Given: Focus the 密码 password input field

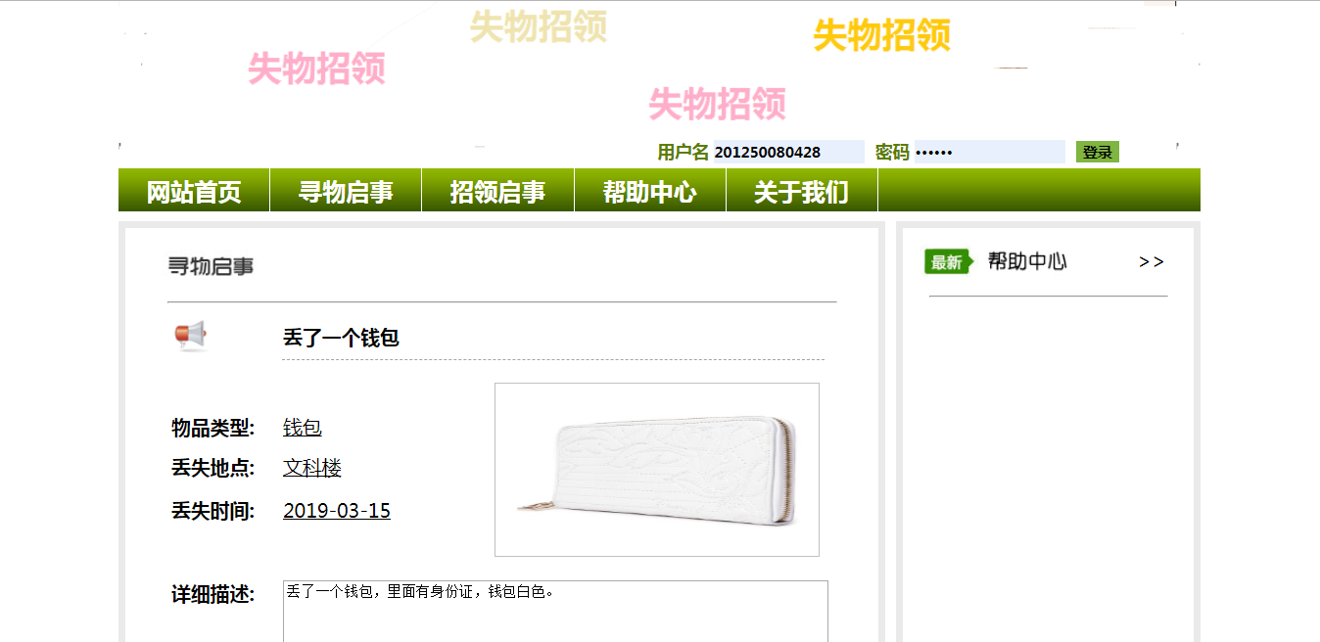Looking at the screenshot, I should [989, 152].
